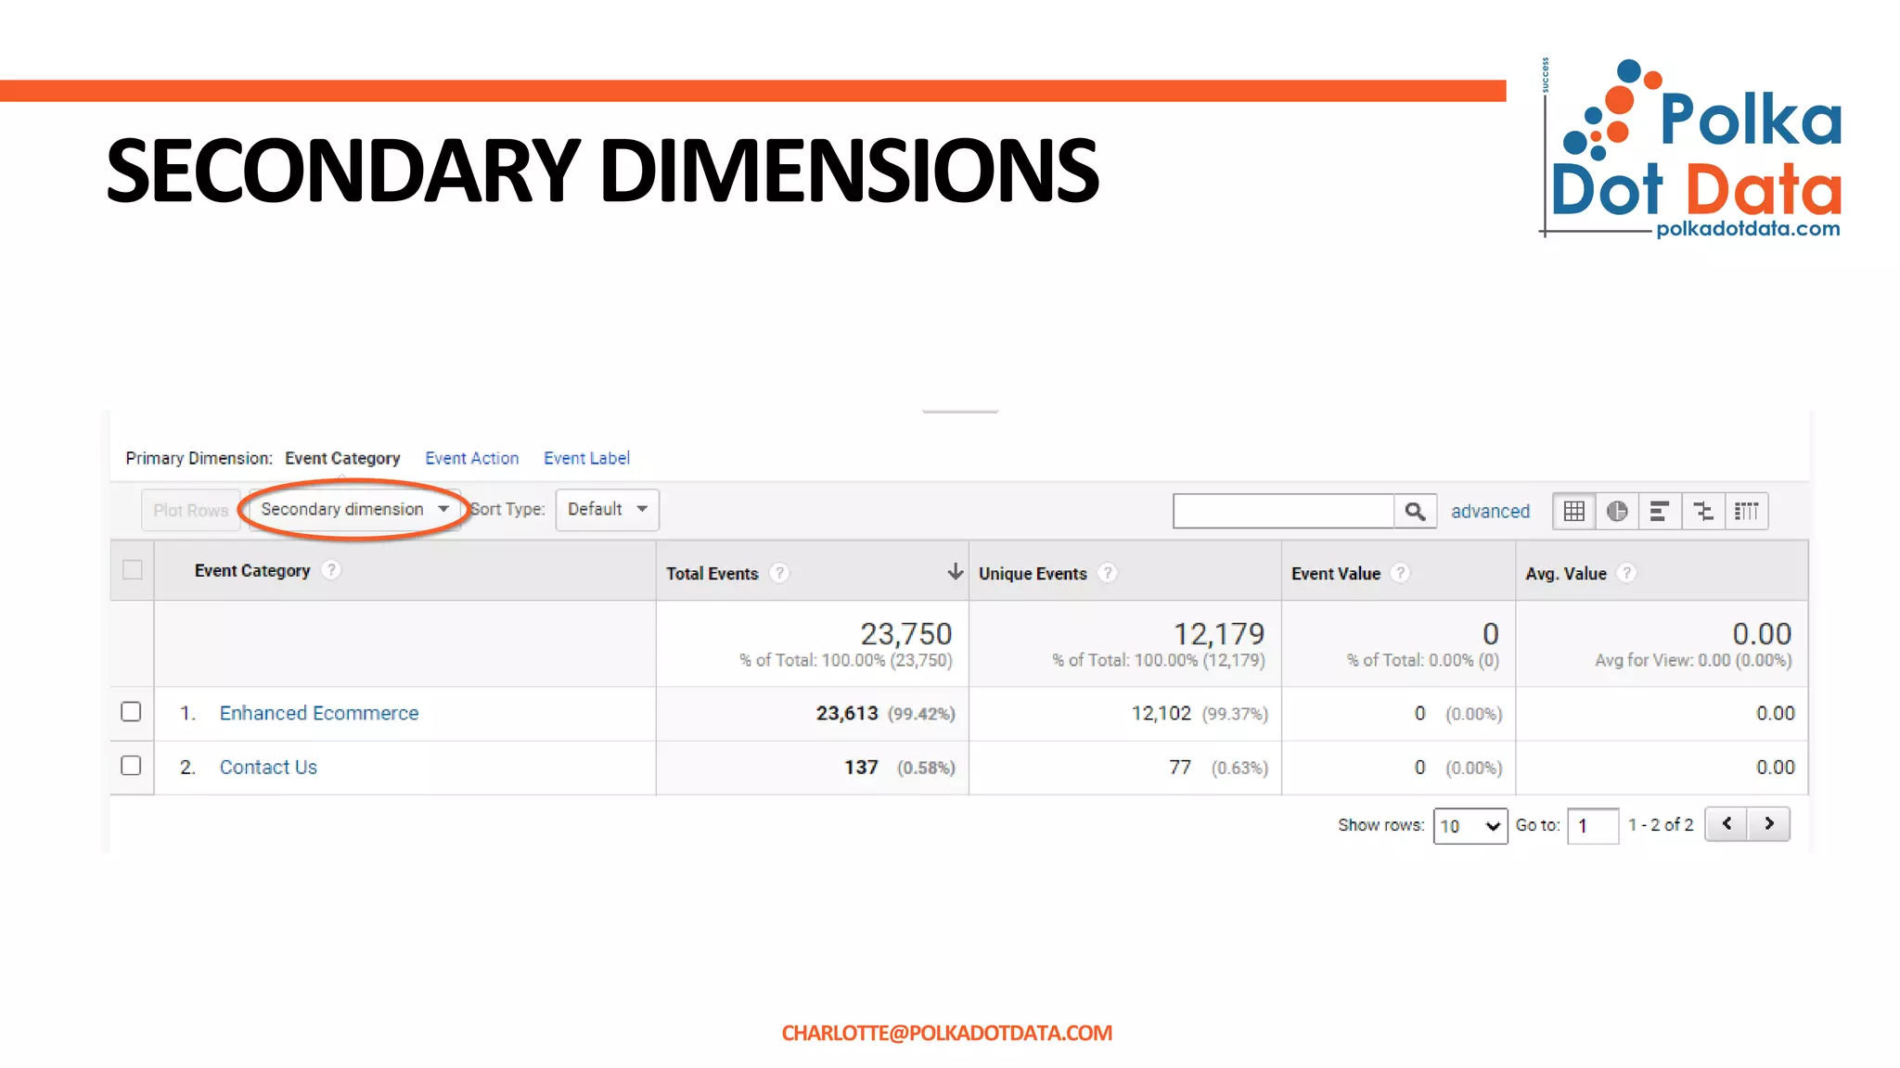1900x1068 pixels.
Task: Open the Sort Type Default dropdown
Action: [607, 510]
